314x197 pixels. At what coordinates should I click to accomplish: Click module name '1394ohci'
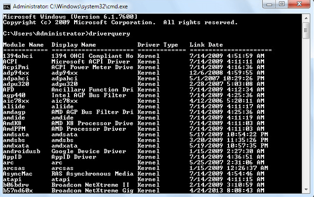pyautogui.click(x=18, y=56)
